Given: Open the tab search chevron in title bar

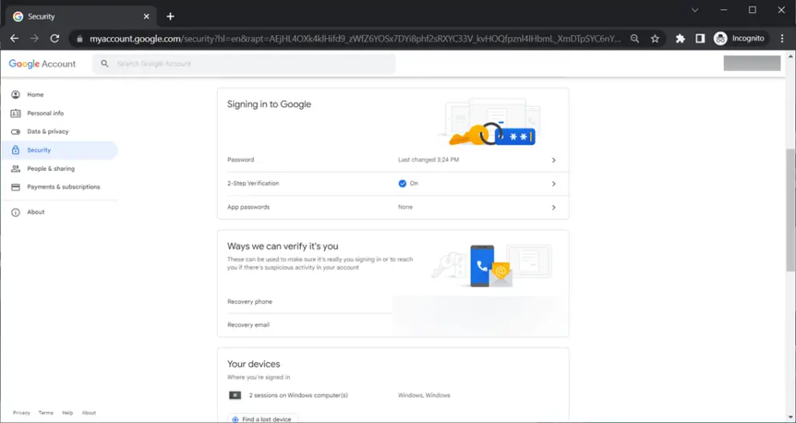Looking at the screenshot, I should (x=695, y=10).
